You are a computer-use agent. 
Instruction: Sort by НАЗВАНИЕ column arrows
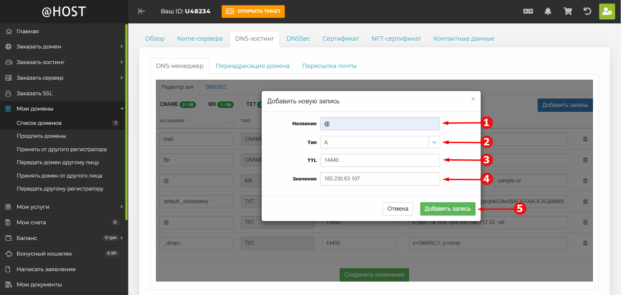tap(232, 121)
